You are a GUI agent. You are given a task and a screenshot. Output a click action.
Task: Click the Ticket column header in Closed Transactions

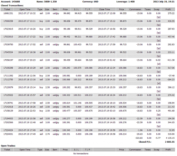coord(7,9)
